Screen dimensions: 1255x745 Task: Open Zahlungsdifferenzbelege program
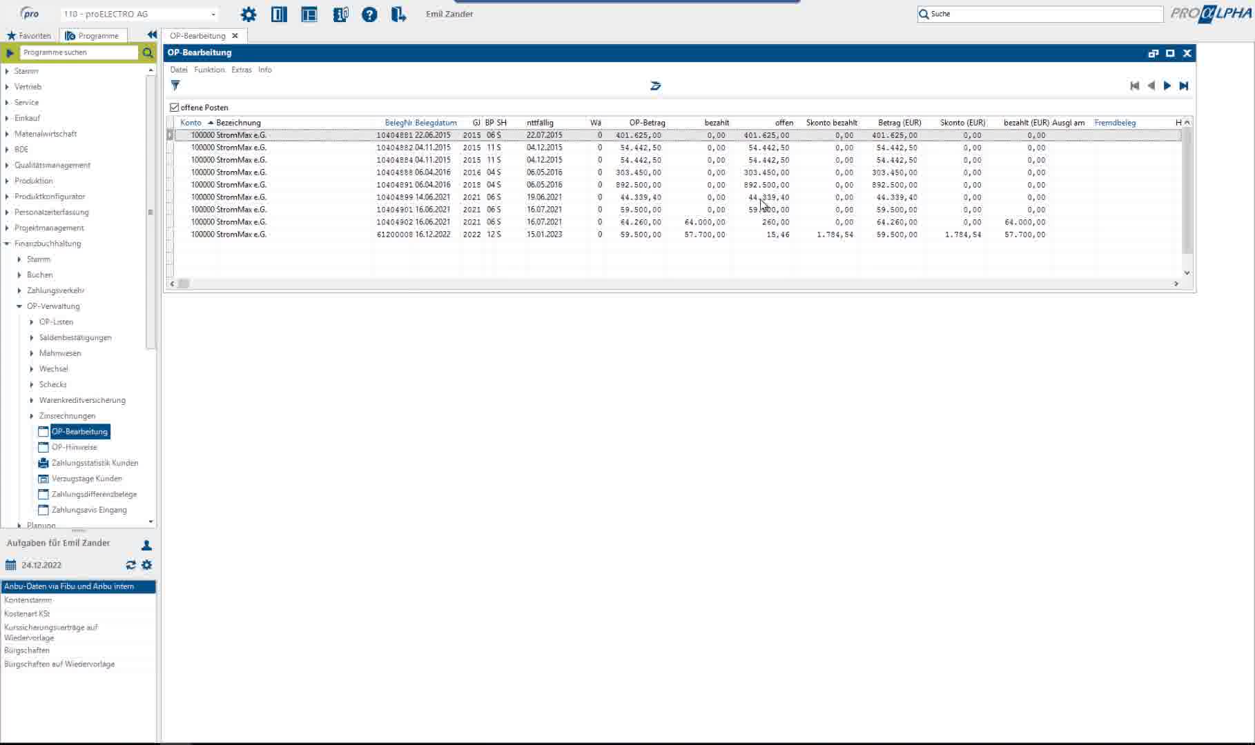(x=94, y=495)
